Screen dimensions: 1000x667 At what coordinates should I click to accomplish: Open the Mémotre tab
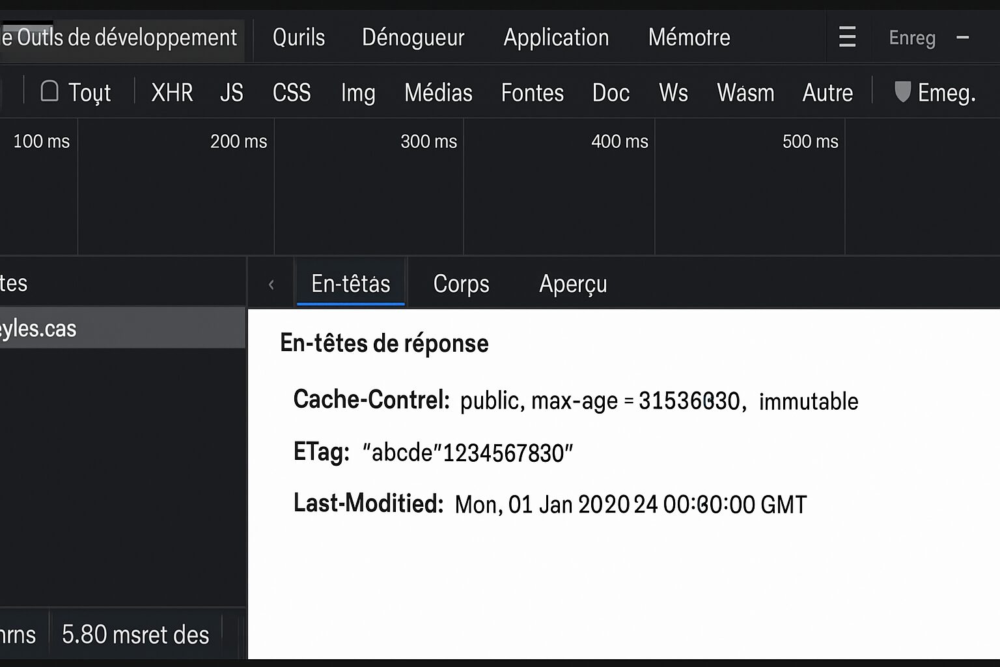pyautogui.click(x=689, y=38)
